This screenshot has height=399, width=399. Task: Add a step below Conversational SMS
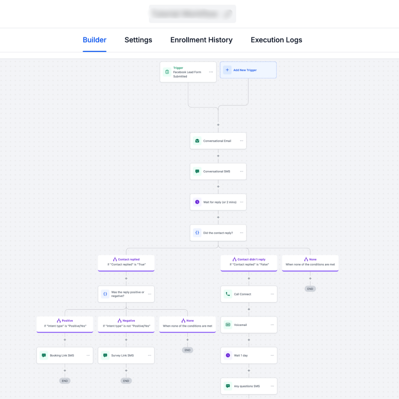(x=218, y=187)
